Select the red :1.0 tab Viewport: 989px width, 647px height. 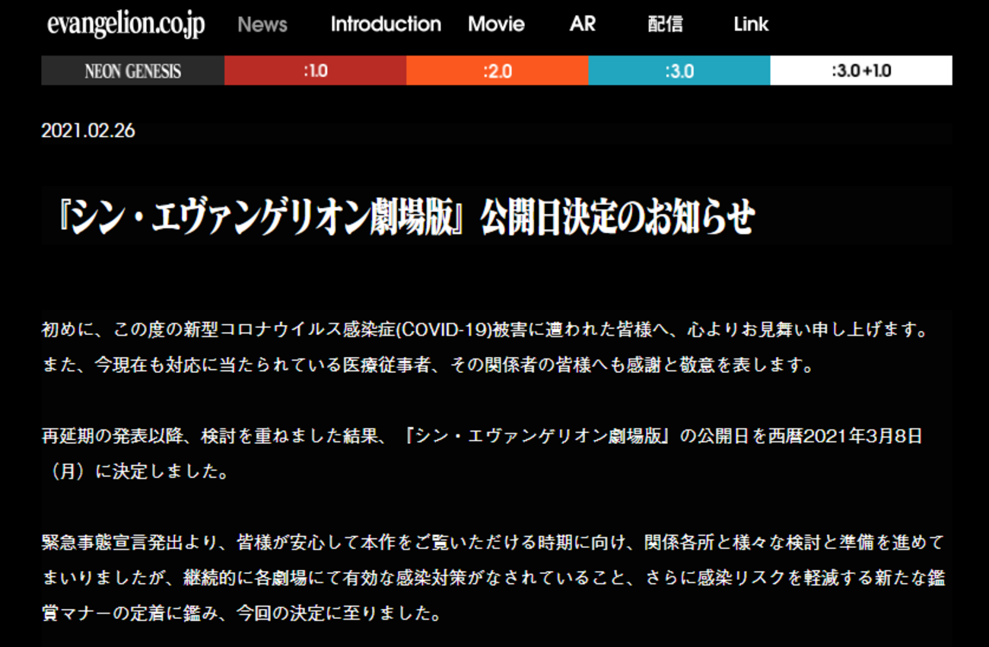[315, 71]
